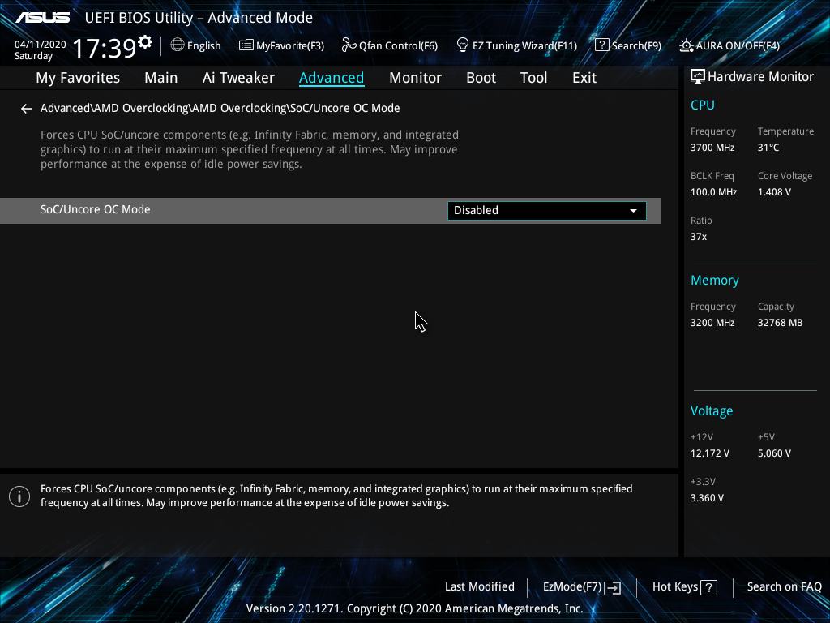Click the CPU heading in Hardware Monitor
Image resolution: width=830 pixels, height=623 pixels.
[703, 105]
